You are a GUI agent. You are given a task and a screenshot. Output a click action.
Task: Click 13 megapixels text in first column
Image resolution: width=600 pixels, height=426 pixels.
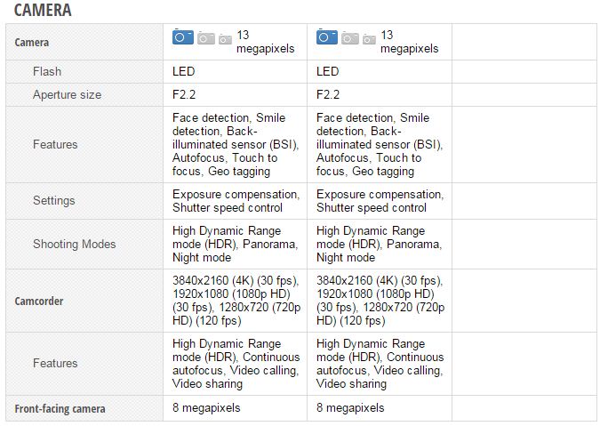coord(266,42)
